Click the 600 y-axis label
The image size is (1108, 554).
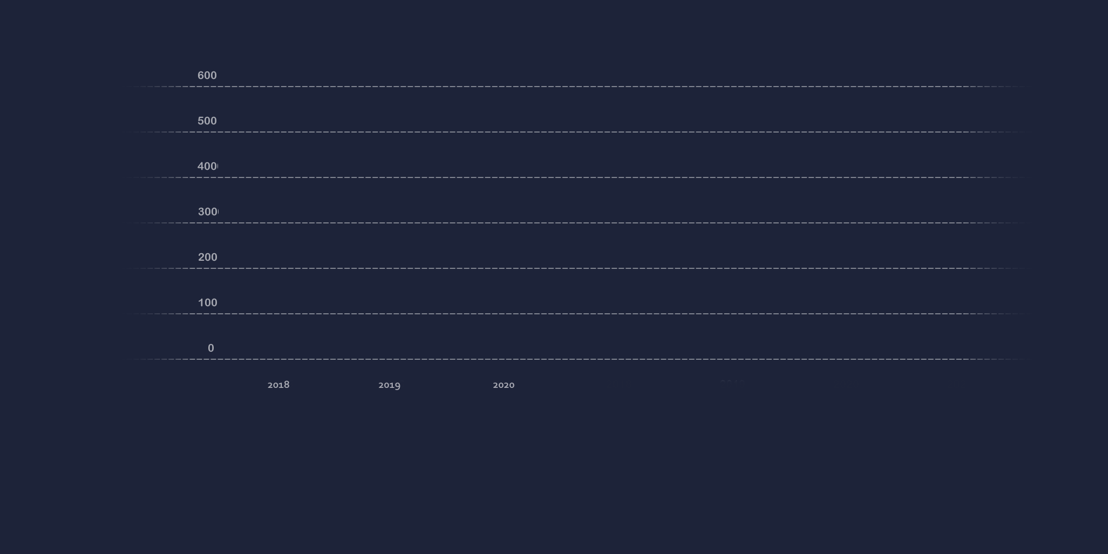coord(207,76)
